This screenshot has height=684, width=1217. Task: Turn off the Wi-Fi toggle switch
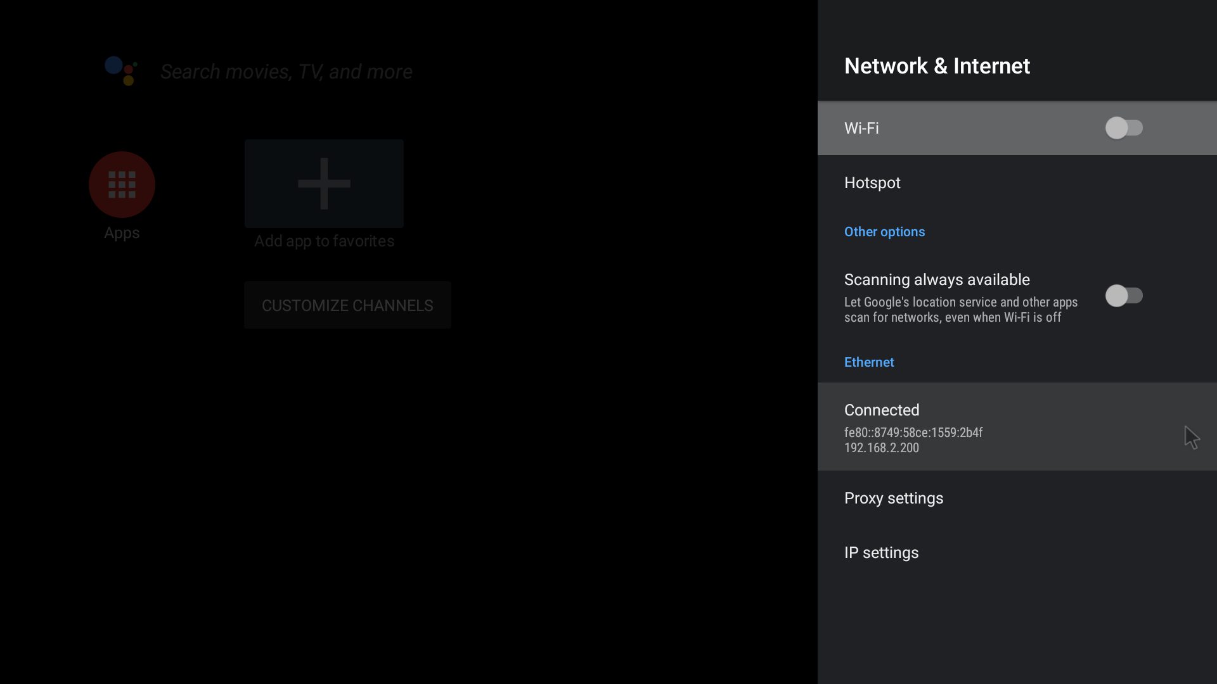pos(1125,128)
